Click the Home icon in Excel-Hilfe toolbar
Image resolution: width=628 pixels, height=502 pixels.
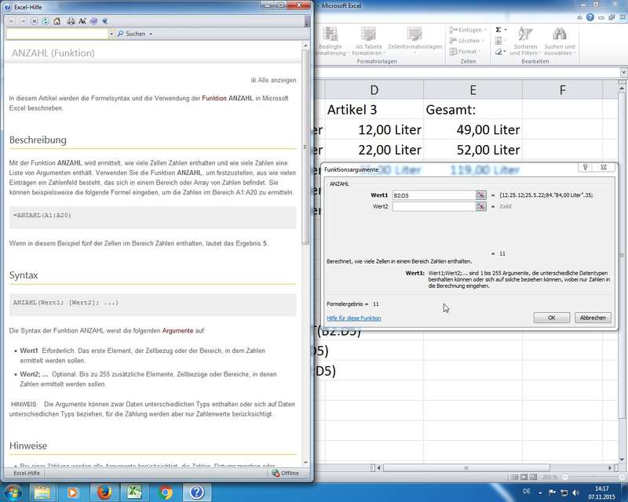coord(57,21)
